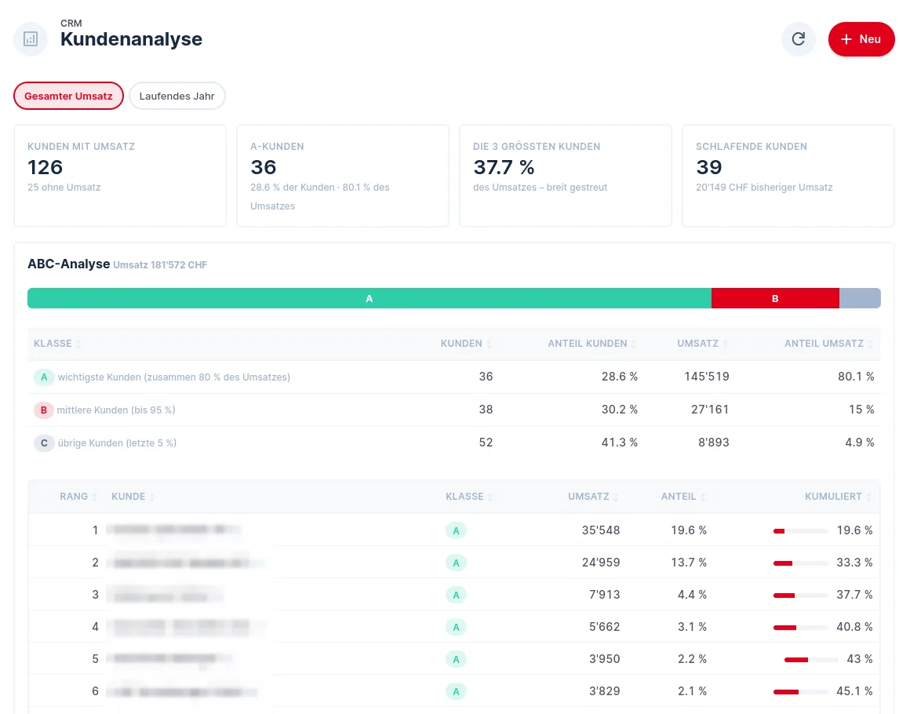Create new entry with Neu button
This screenshot has height=714, width=899.
pyautogui.click(x=861, y=39)
